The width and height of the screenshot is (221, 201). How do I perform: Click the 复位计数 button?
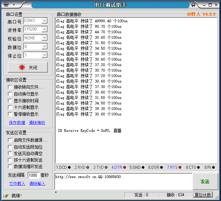[203, 195]
